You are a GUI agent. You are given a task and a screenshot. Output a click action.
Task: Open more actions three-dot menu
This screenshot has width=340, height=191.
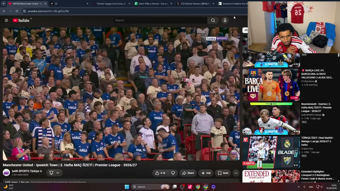(236, 173)
